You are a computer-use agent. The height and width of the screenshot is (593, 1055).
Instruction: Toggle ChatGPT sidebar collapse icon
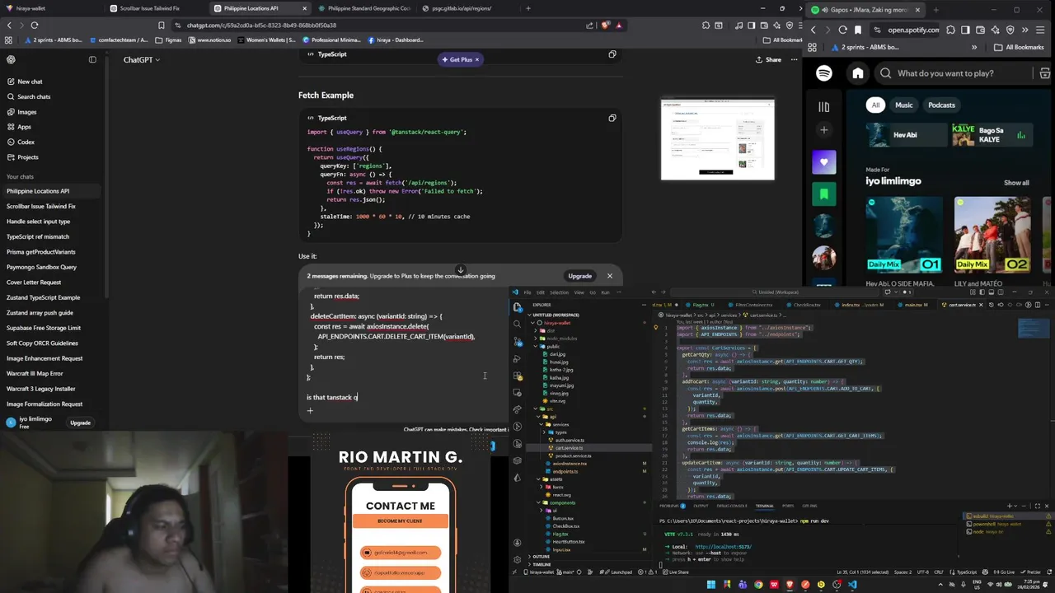click(x=92, y=59)
